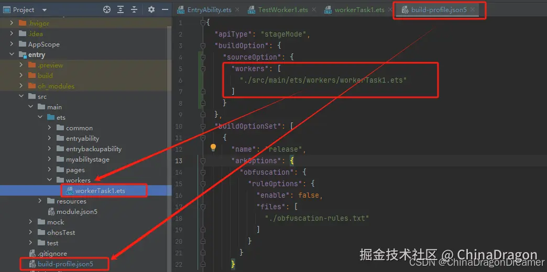This screenshot has width=547, height=272.
Task: Click the .hvigor folder icon
Action: [23, 24]
